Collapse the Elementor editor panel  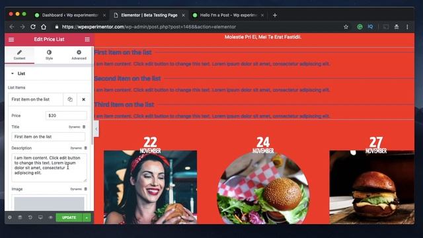click(x=96, y=129)
